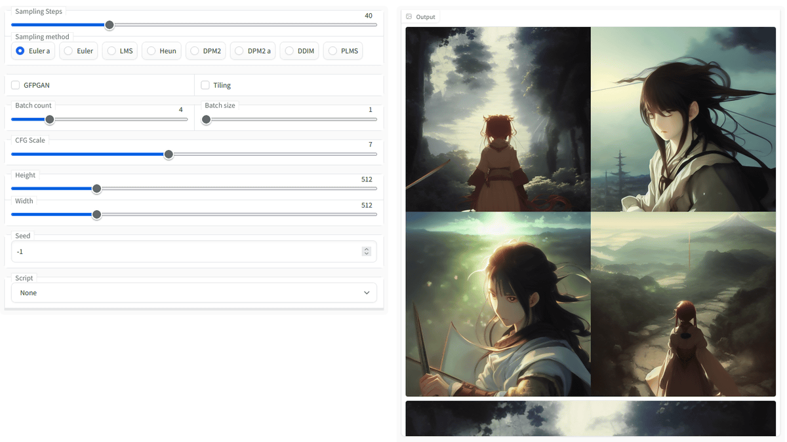Choose the LMS sampling method
Screen dimensions: 787x442
(119, 51)
